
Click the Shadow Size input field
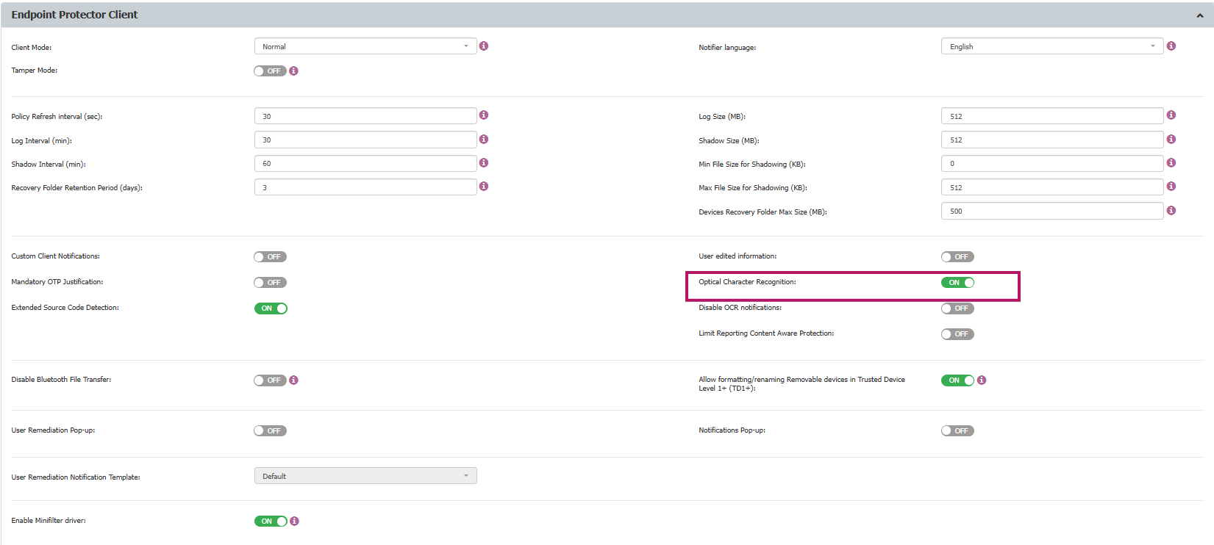(x=1052, y=140)
